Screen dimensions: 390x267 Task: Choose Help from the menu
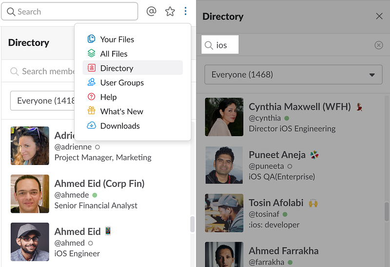(x=133, y=97)
